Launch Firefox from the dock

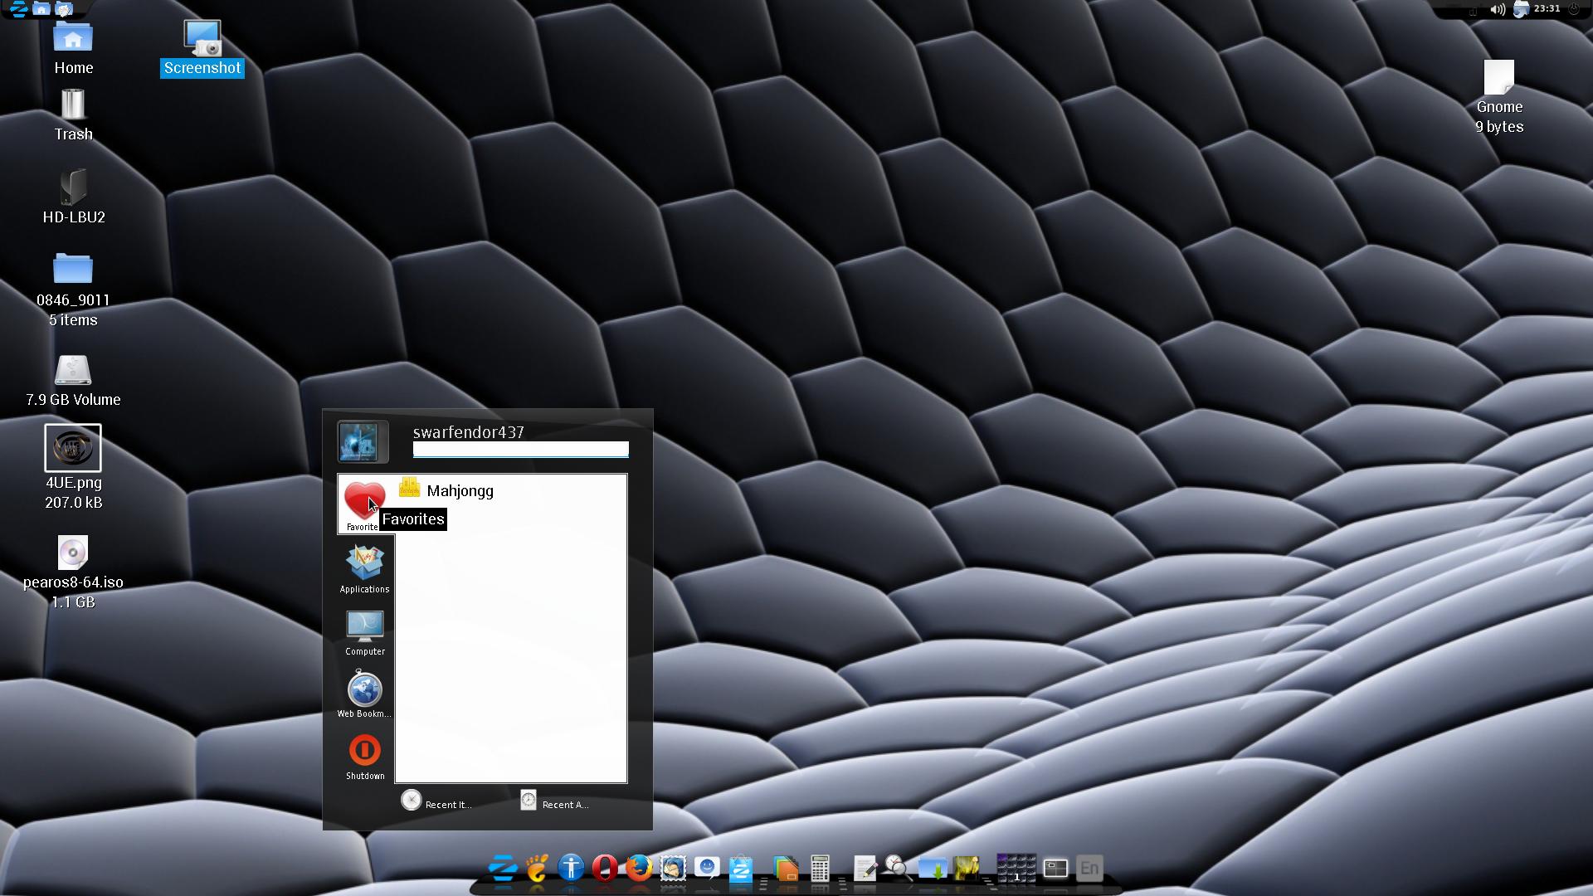638,868
